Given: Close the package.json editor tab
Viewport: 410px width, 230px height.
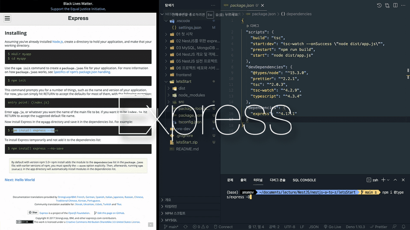Looking at the screenshot, I should 263,5.
